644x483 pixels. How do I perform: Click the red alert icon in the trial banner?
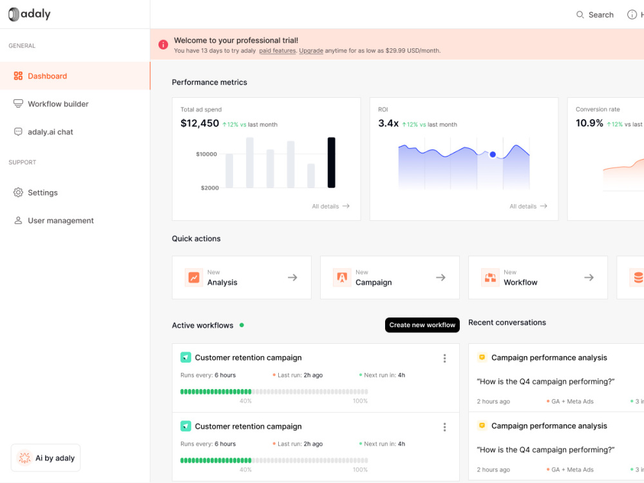pos(163,44)
